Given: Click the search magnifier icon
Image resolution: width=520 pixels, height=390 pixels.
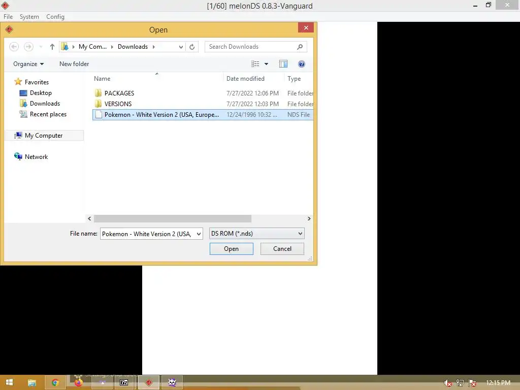Looking at the screenshot, I should (300, 47).
